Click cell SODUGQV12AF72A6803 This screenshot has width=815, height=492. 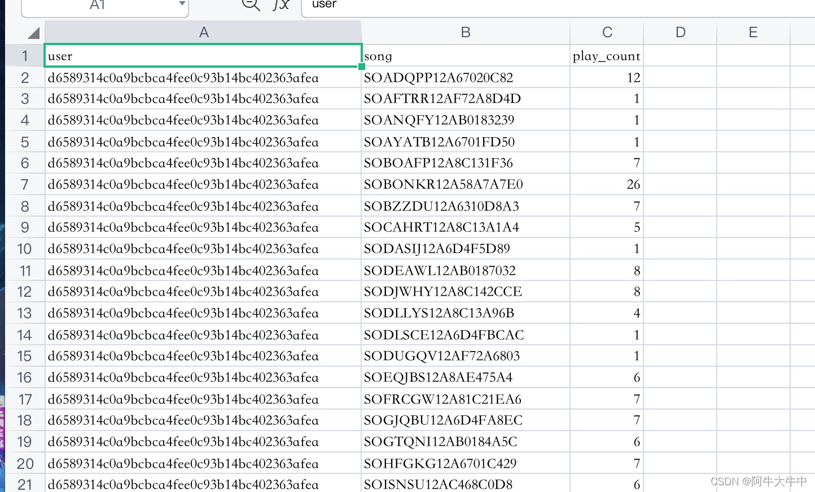click(466, 356)
